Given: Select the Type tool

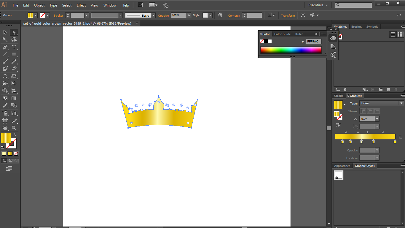Looking at the screenshot, I should pos(14,47).
